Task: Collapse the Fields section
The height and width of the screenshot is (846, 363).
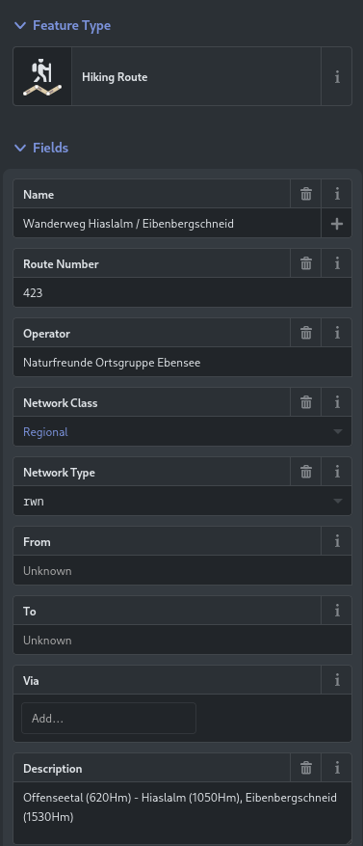Action: 41,148
